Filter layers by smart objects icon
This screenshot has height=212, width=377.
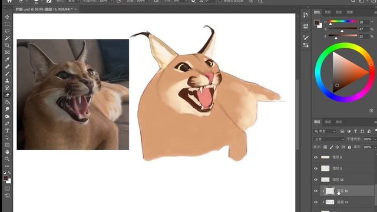369,131
